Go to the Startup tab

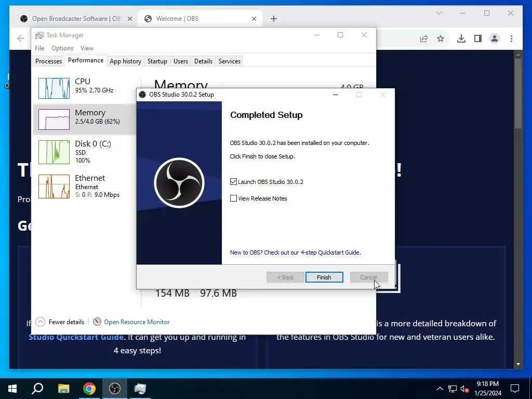point(157,61)
